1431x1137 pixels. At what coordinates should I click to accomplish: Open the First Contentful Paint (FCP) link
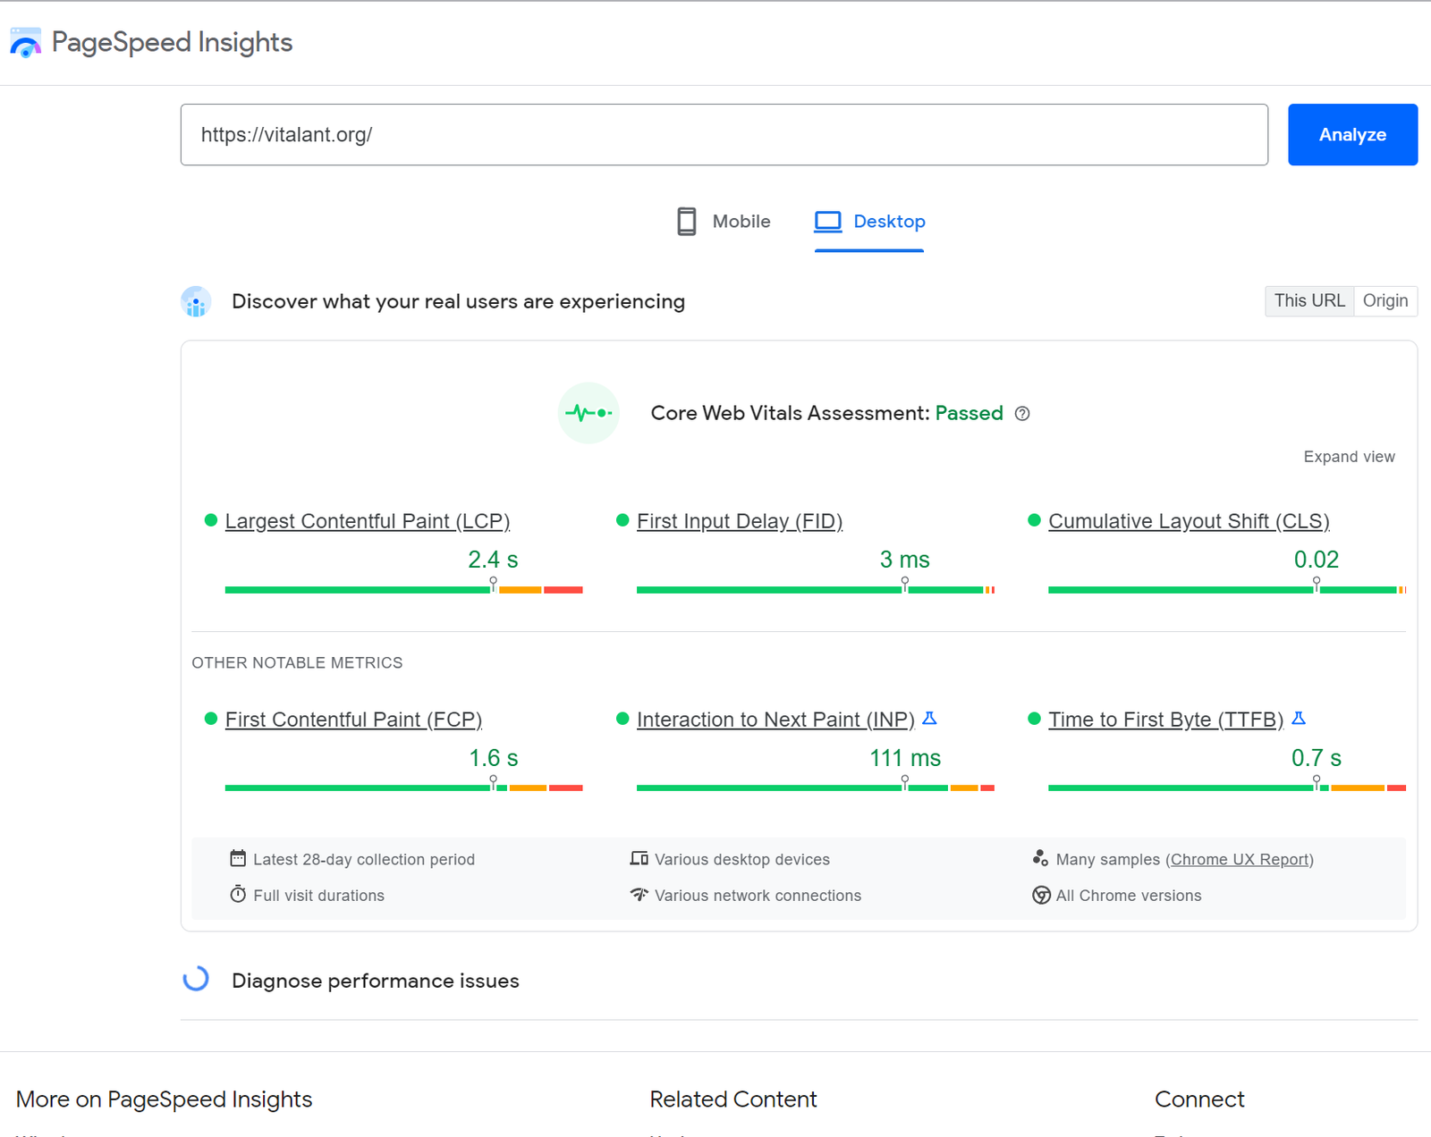353,720
